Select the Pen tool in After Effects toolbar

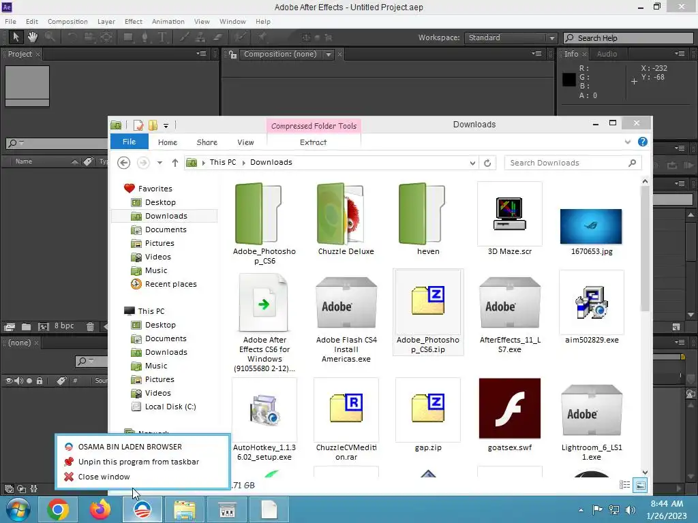click(145, 37)
